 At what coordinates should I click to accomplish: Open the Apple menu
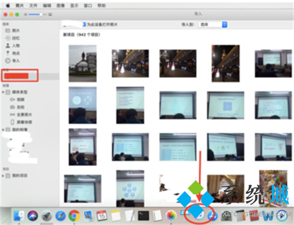pos(8,6)
